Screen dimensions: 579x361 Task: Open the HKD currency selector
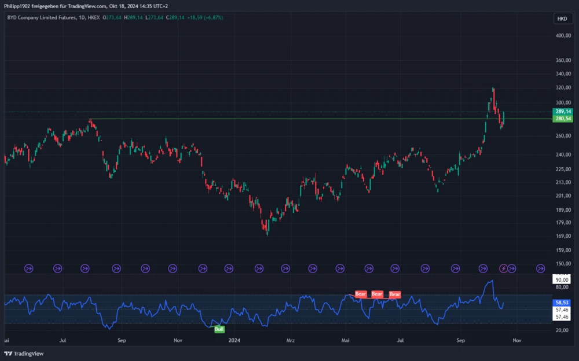point(562,19)
